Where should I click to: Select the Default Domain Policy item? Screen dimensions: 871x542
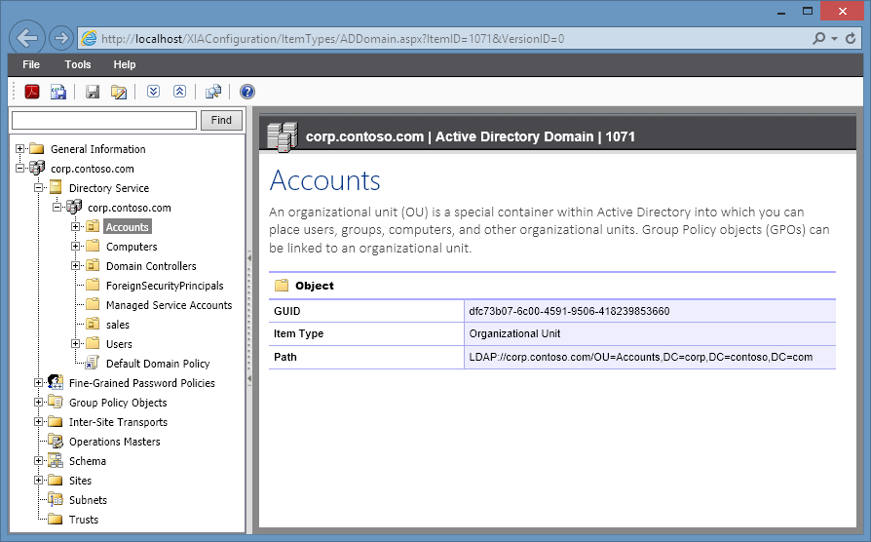point(157,364)
